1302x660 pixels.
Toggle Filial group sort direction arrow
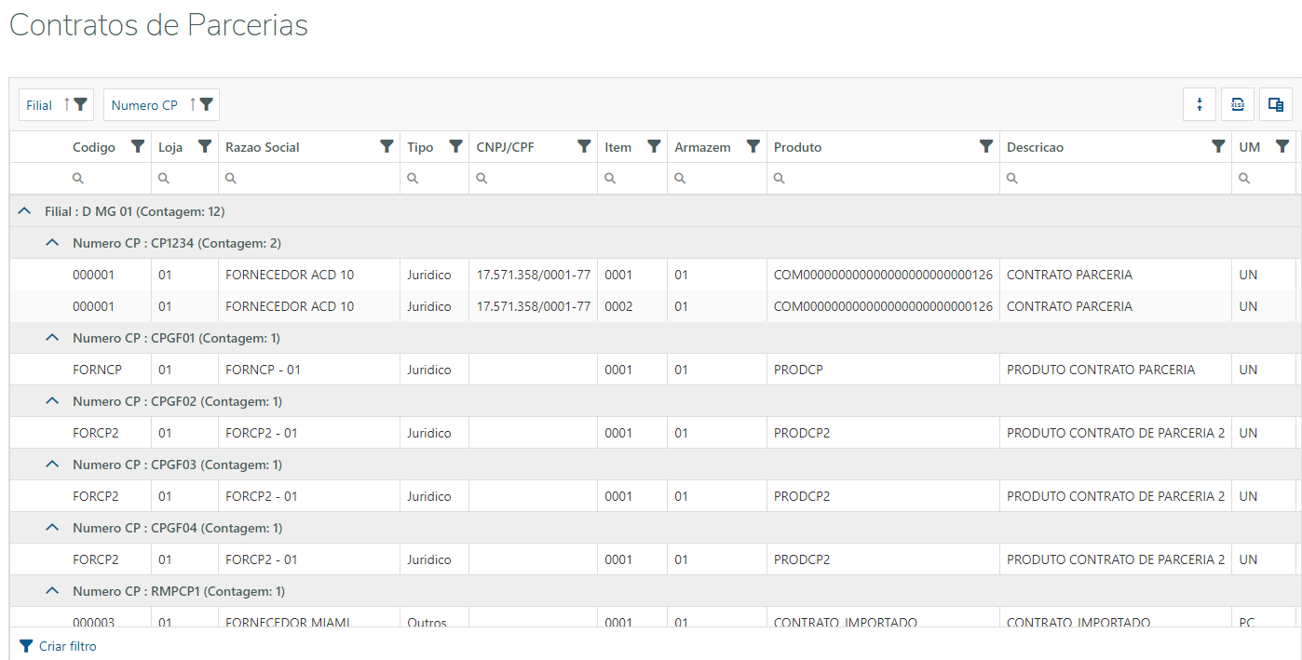tap(67, 104)
